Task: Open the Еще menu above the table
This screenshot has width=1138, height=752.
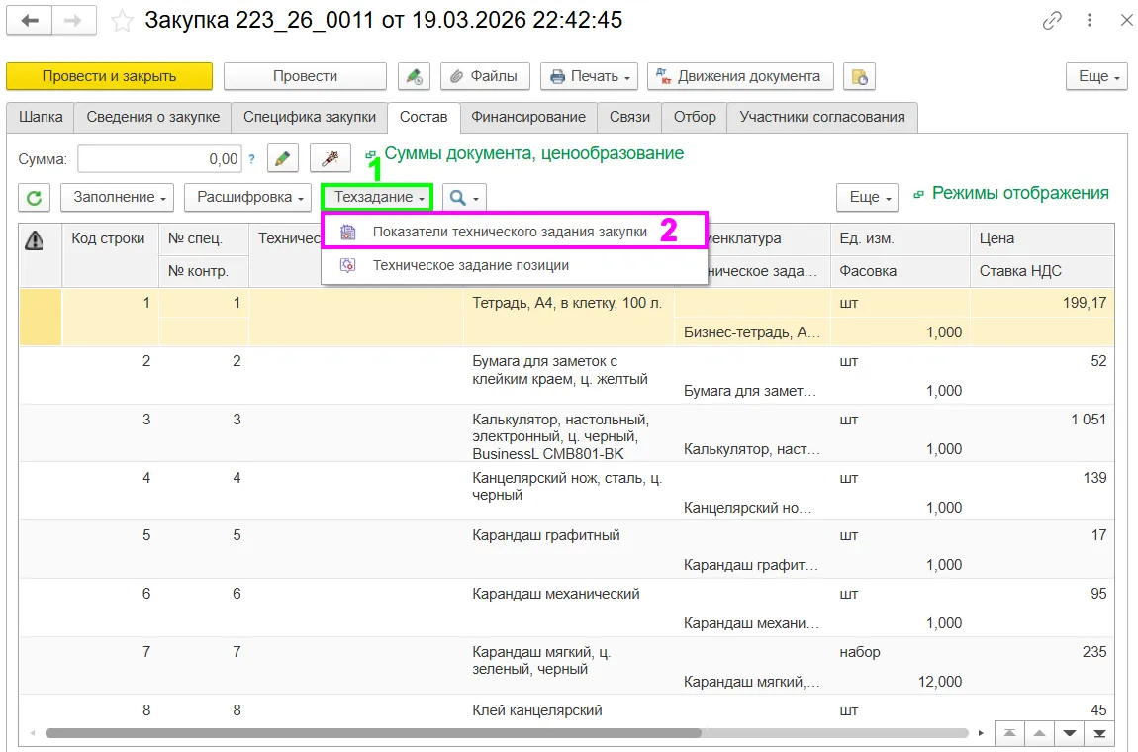Action: (x=867, y=198)
